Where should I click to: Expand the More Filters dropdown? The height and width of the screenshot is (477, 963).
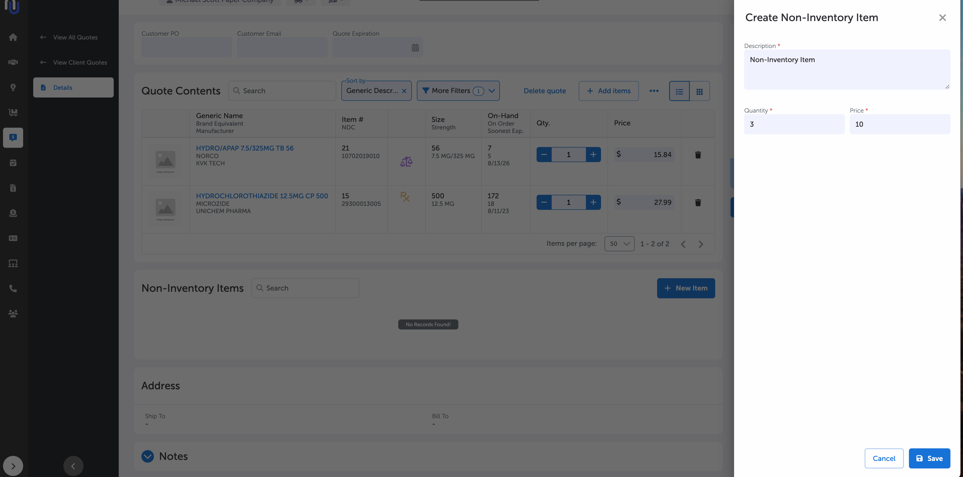click(x=458, y=91)
